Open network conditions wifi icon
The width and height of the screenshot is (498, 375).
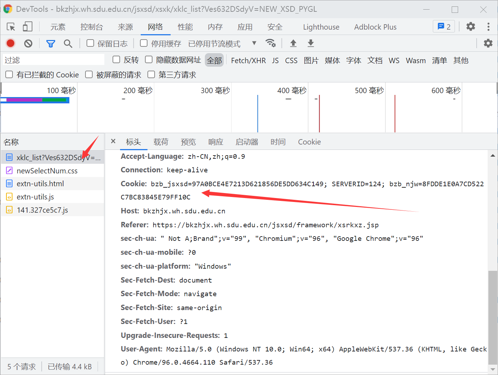point(270,43)
